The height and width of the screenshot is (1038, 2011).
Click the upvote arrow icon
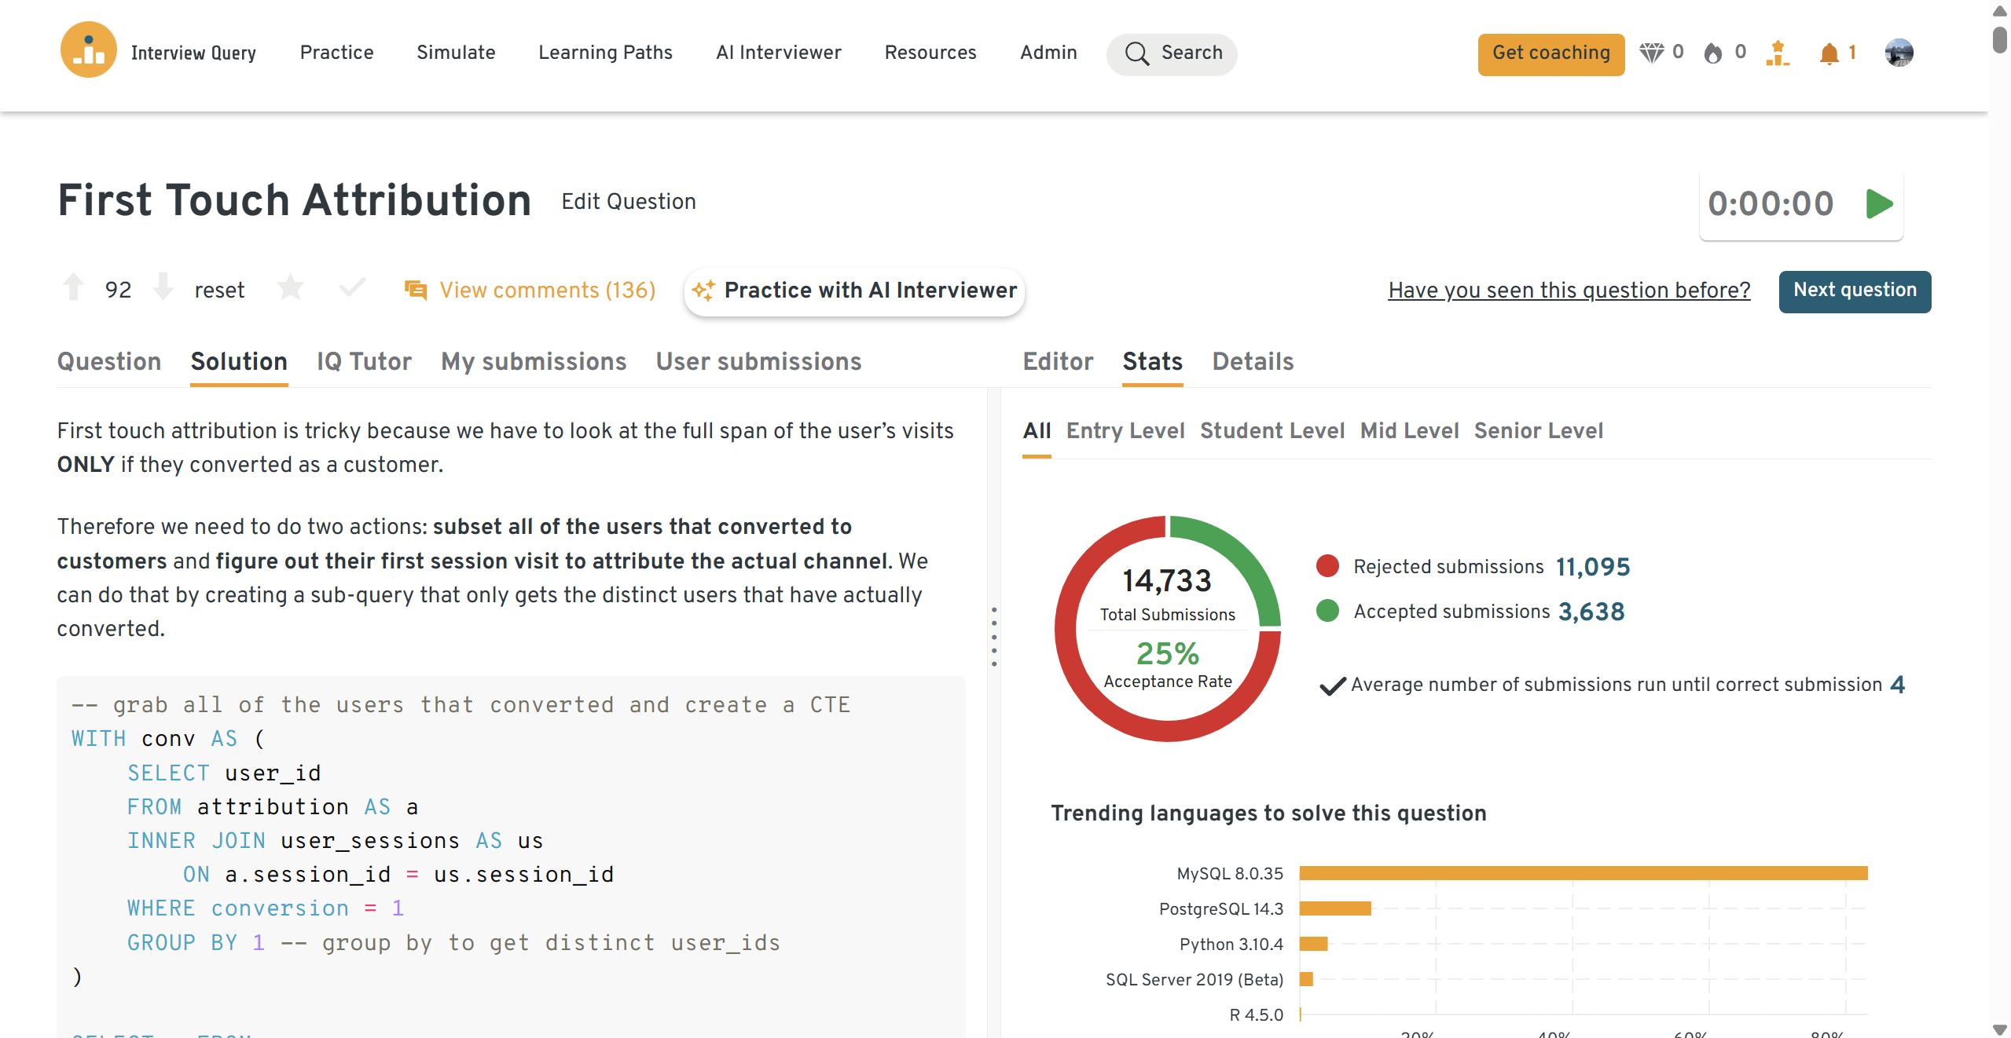tap(74, 287)
